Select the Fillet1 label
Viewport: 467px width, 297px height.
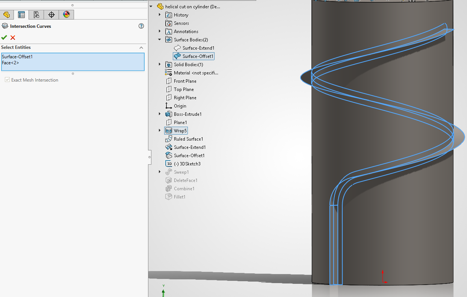(180, 197)
